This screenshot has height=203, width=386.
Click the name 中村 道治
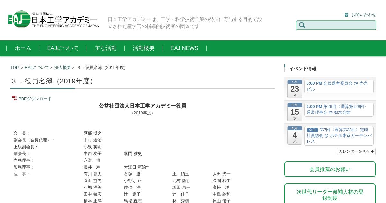pyautogui.click(x=93, y=140)
